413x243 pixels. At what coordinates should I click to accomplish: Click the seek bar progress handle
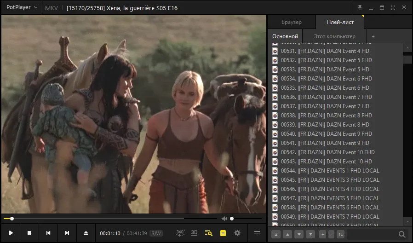point(12,219)
